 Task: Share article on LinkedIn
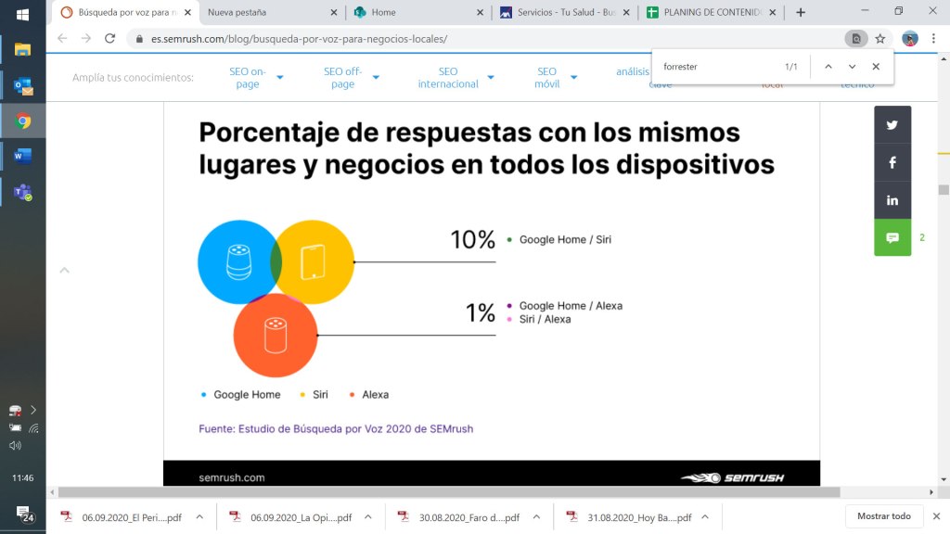click(x=892, y=200)
